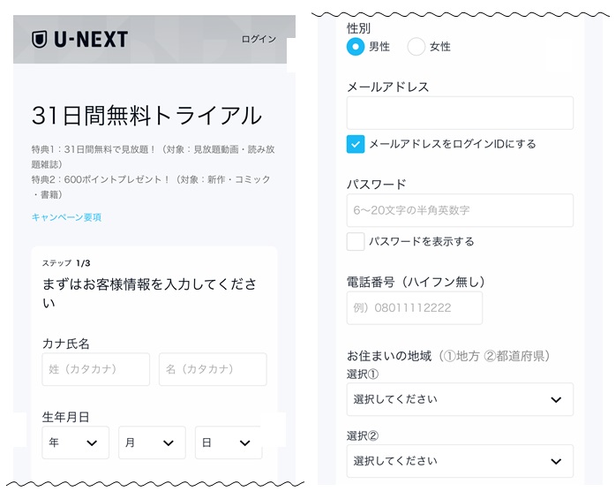This screenshot has height=499, width=615.
Task: Click the 名（カタカナ） name field
Action: (213, 369)
